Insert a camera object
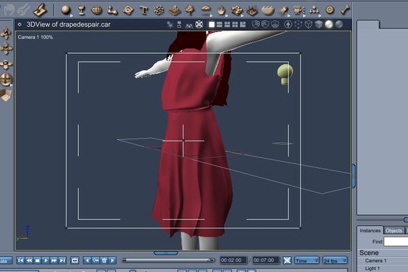408x272 pixels. click(x=299, y=10)
